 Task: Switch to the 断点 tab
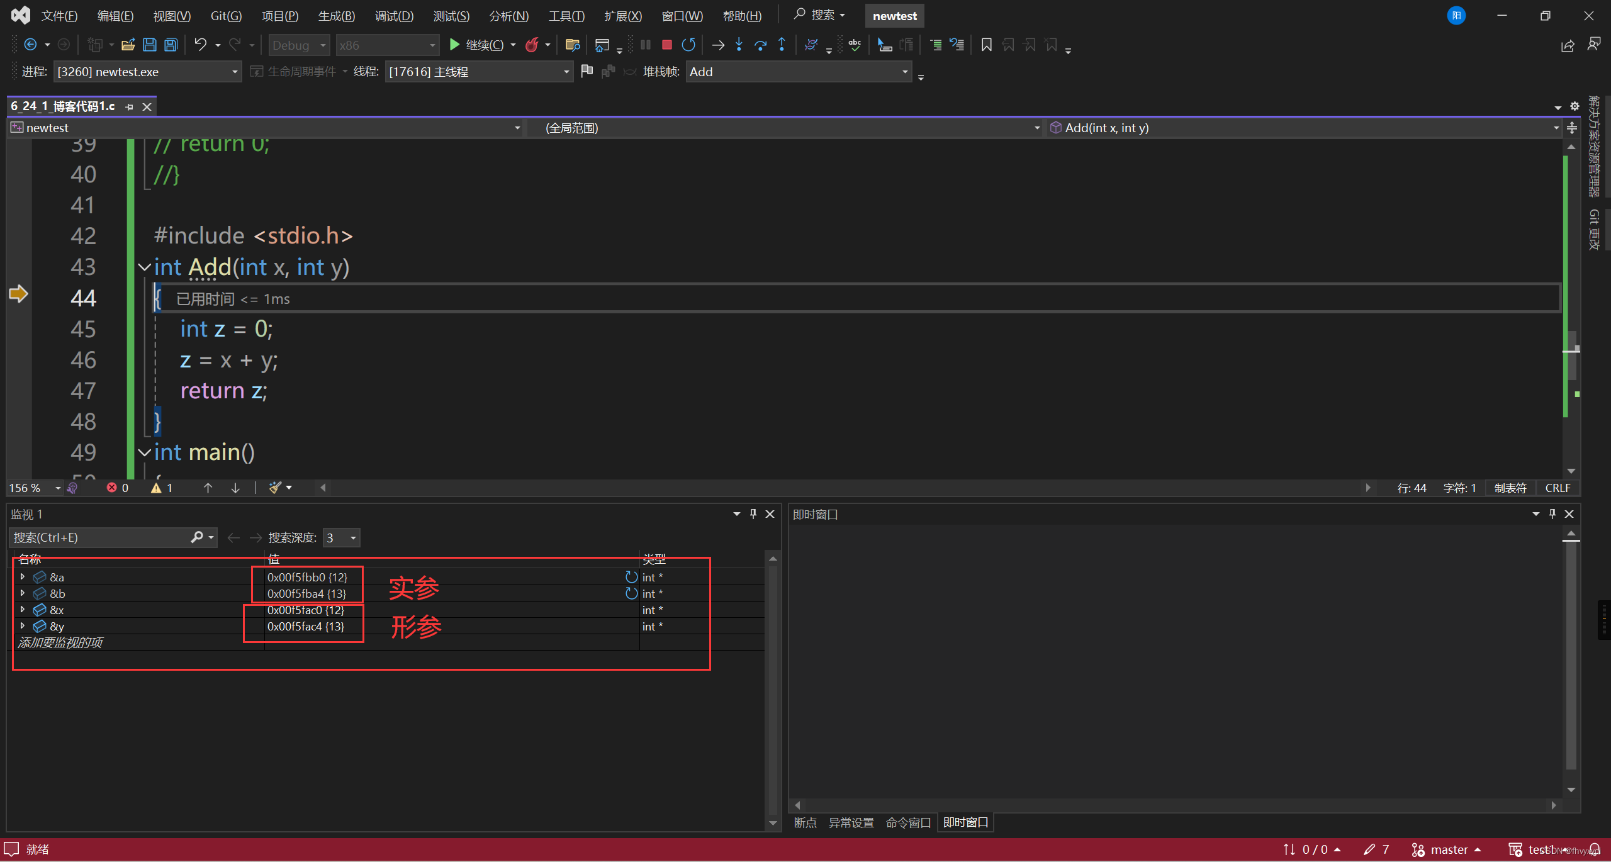tap(805, 822)
